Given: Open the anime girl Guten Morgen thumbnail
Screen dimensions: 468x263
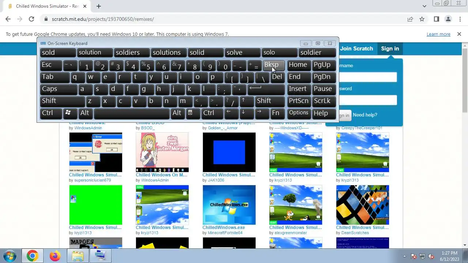Looking at the screenshot, I should [162, 152].
